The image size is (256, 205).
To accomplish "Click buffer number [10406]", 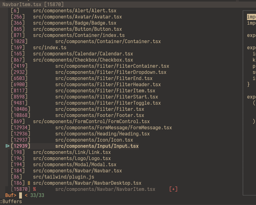I will click(21, 109).
